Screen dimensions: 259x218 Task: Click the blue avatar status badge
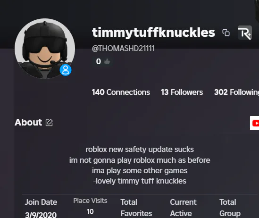tap(66, 70)
